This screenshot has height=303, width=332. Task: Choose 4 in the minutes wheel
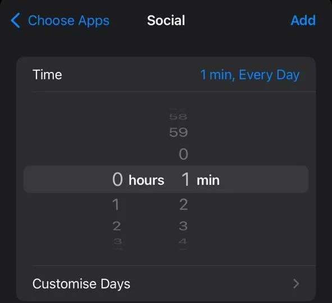(183, 241)
